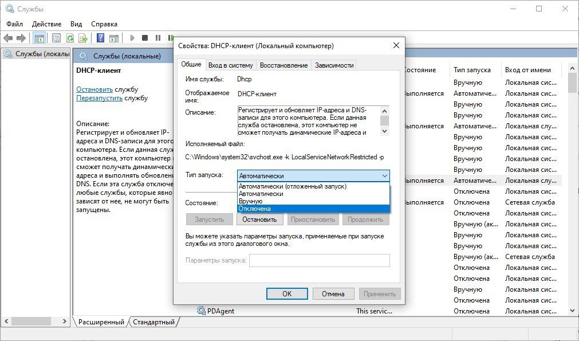Click the description box scrollbar thumb
The image size is (579, 341).
pos(384,121)
